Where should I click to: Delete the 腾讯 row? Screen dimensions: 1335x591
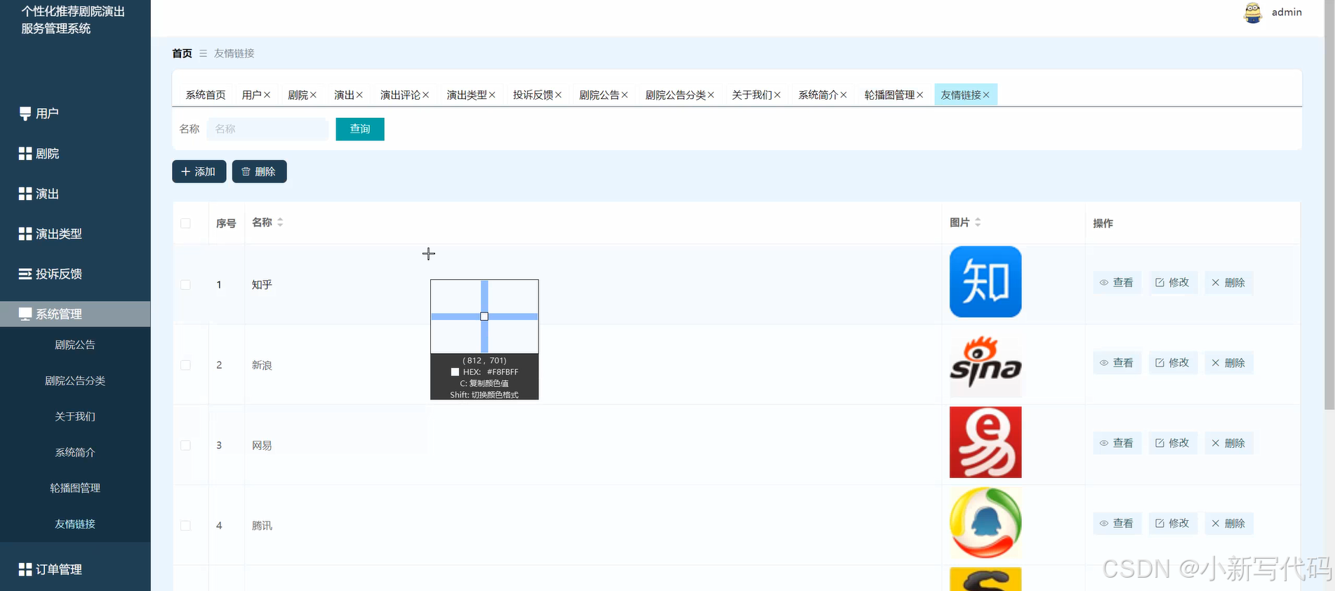1228,524
